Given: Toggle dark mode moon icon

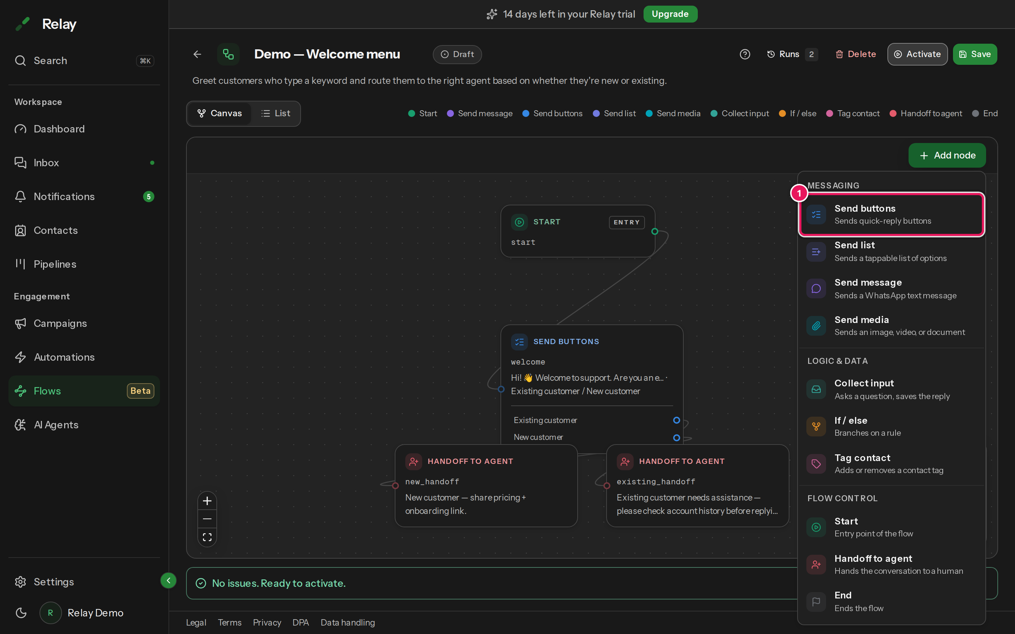Looking at the screenshot, I should click(x=20, y=613).
